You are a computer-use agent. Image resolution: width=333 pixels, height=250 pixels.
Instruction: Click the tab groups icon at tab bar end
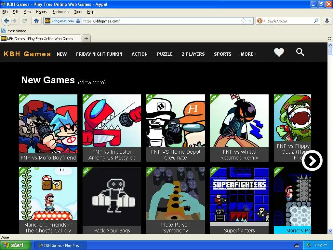330,38
